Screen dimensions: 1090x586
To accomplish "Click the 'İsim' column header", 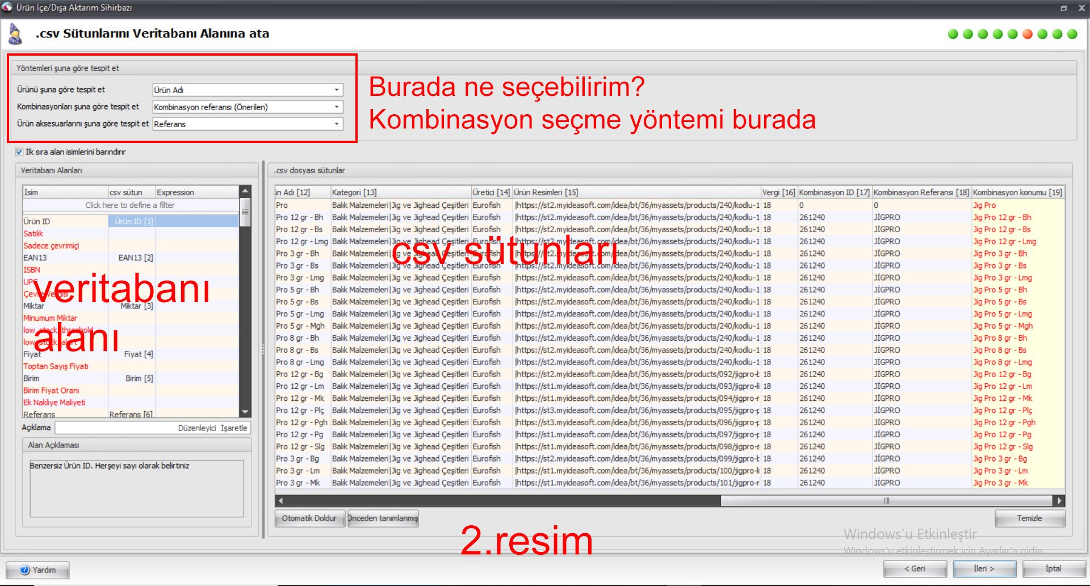I will pos(65,192).
